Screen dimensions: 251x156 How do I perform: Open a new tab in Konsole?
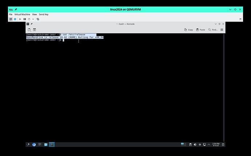(29, 30)
